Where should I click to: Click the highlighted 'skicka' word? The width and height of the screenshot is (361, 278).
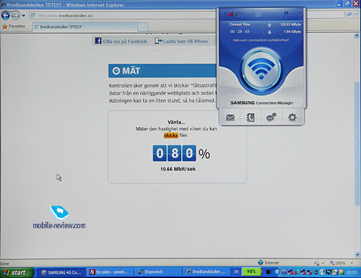pyautogui.click(x=171, y=135)
